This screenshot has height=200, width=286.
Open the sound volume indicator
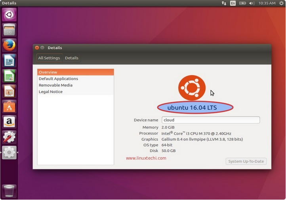point(252,3)
